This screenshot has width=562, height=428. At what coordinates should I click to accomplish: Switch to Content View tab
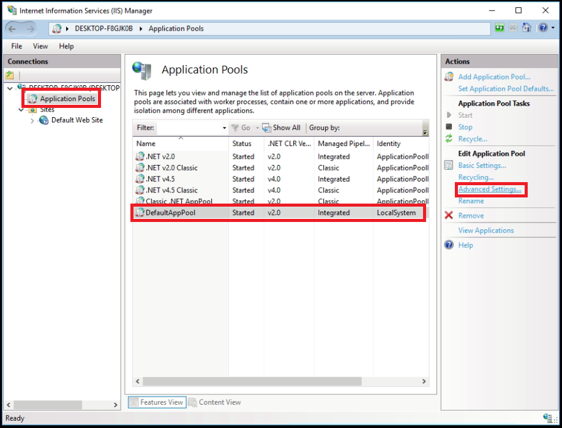215,402
